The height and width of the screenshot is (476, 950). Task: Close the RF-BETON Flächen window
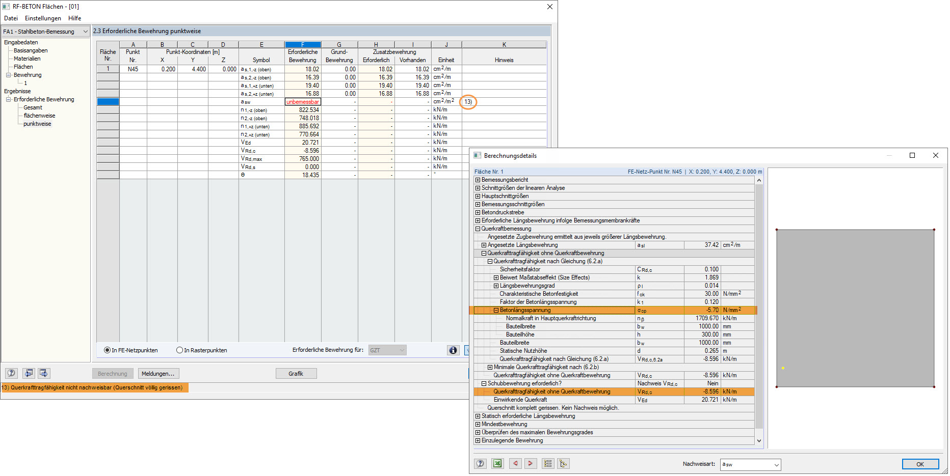[549, 7]
